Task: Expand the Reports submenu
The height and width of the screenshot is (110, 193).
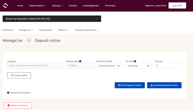Action: click(63, 30)
